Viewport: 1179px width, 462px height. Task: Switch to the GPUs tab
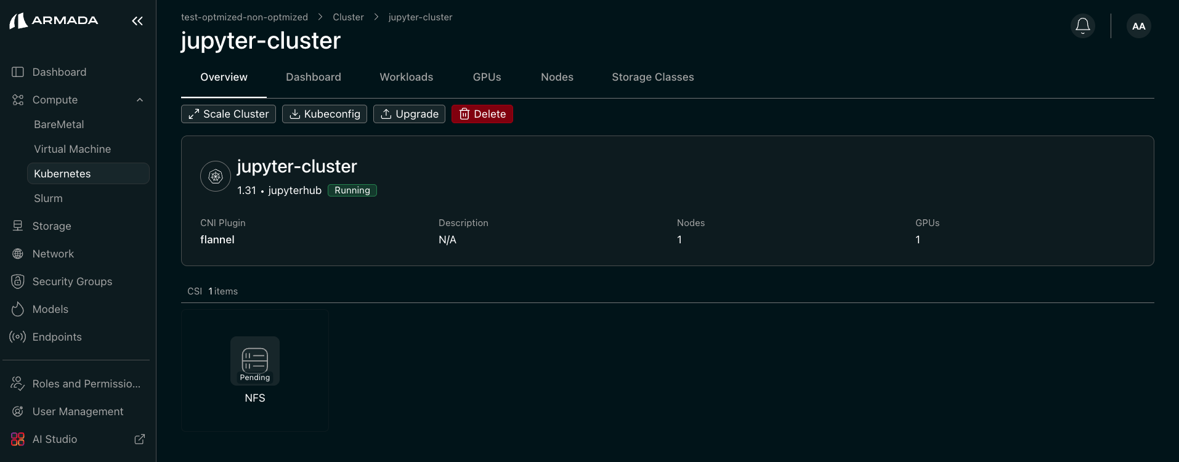487,77
